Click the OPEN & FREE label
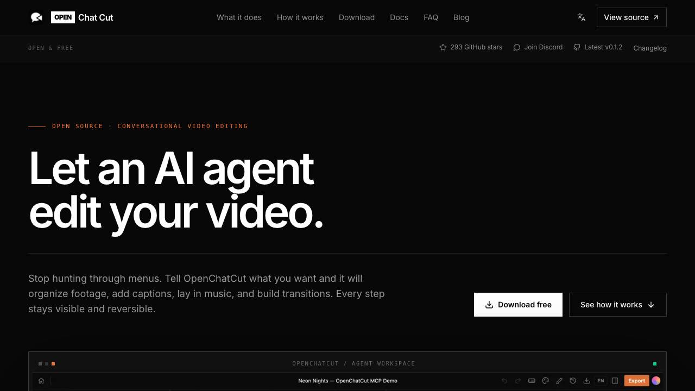Screen dimensions: 695x391 pyautogui.click(x=50, y=48)
